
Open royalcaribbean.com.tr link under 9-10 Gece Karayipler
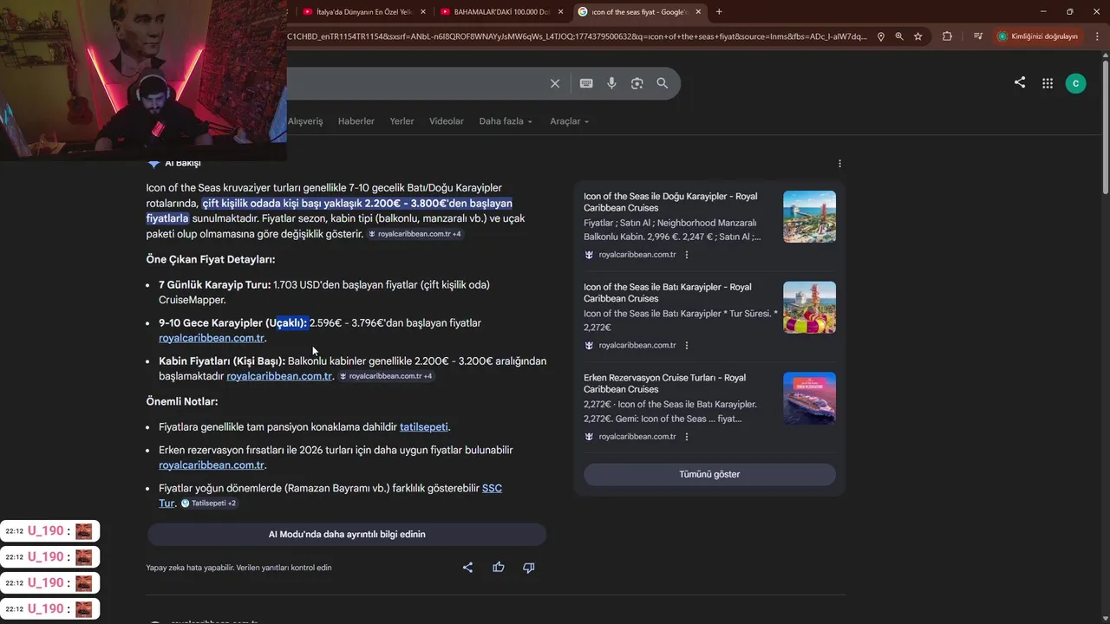[x=212, y=338]
